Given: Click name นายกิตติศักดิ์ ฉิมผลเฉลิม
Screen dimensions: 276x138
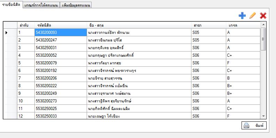Looking at the screenshot, I should 139,109.
